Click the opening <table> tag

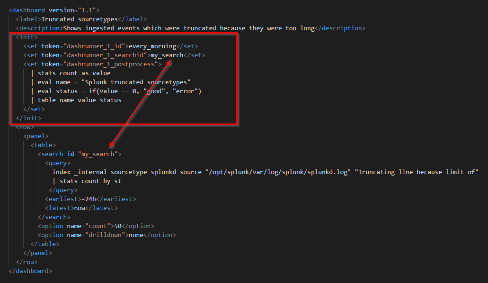point(43,145)
